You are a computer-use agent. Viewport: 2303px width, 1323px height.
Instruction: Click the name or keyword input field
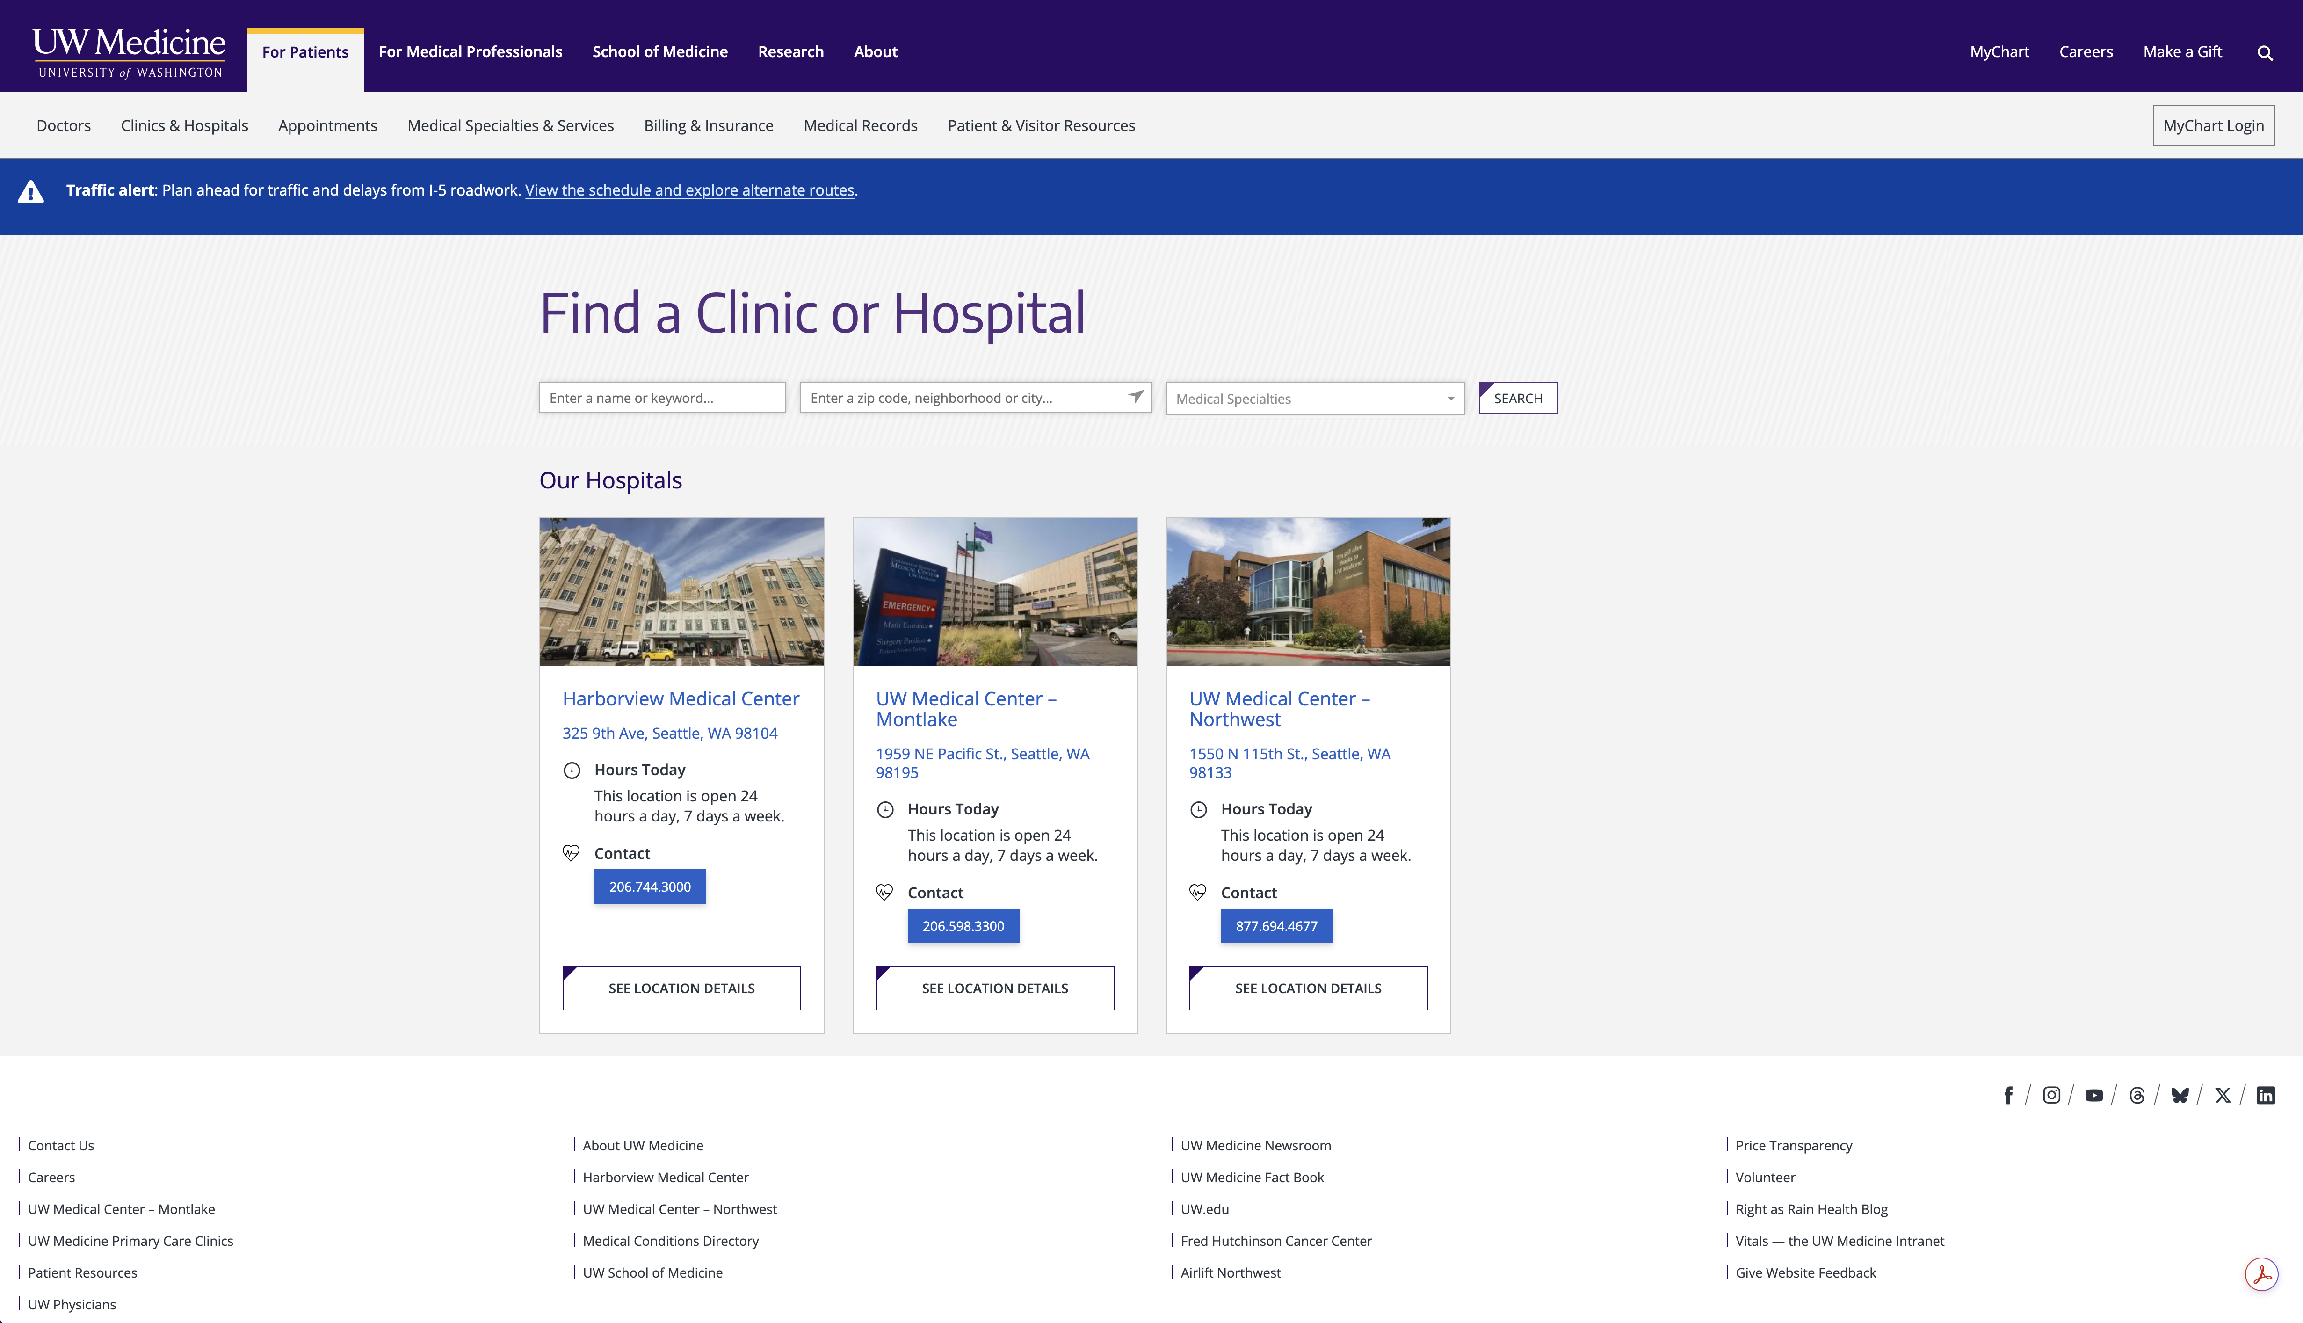[x=662, y=398]
